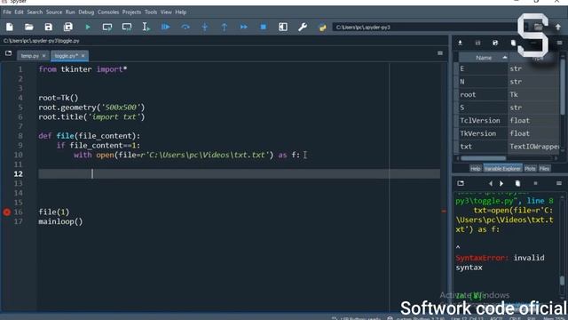Select the toggle.py editor tab
The width and height of the screenshot is (568, 320).
click(x=67, y=56)
